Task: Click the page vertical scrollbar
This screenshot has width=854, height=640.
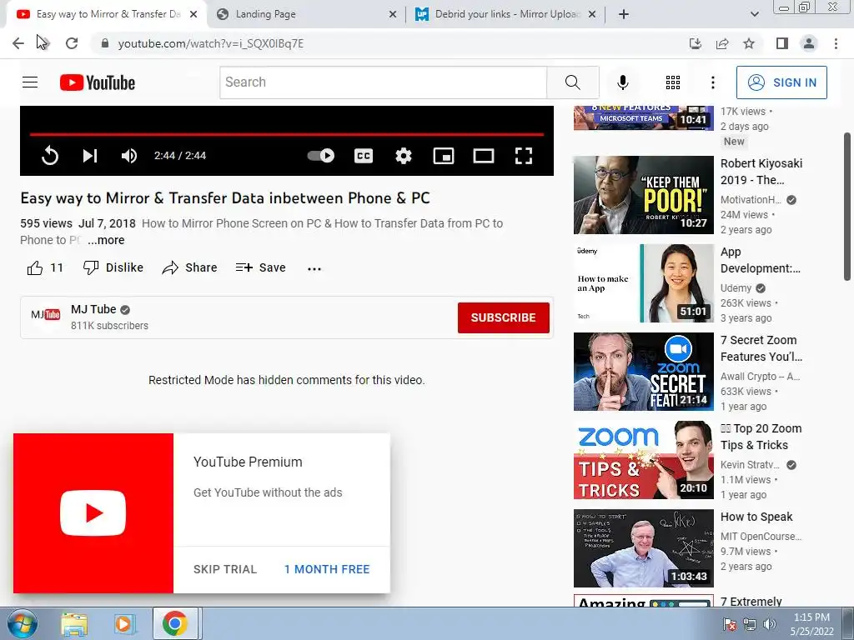Action: (x=848, y=207)
